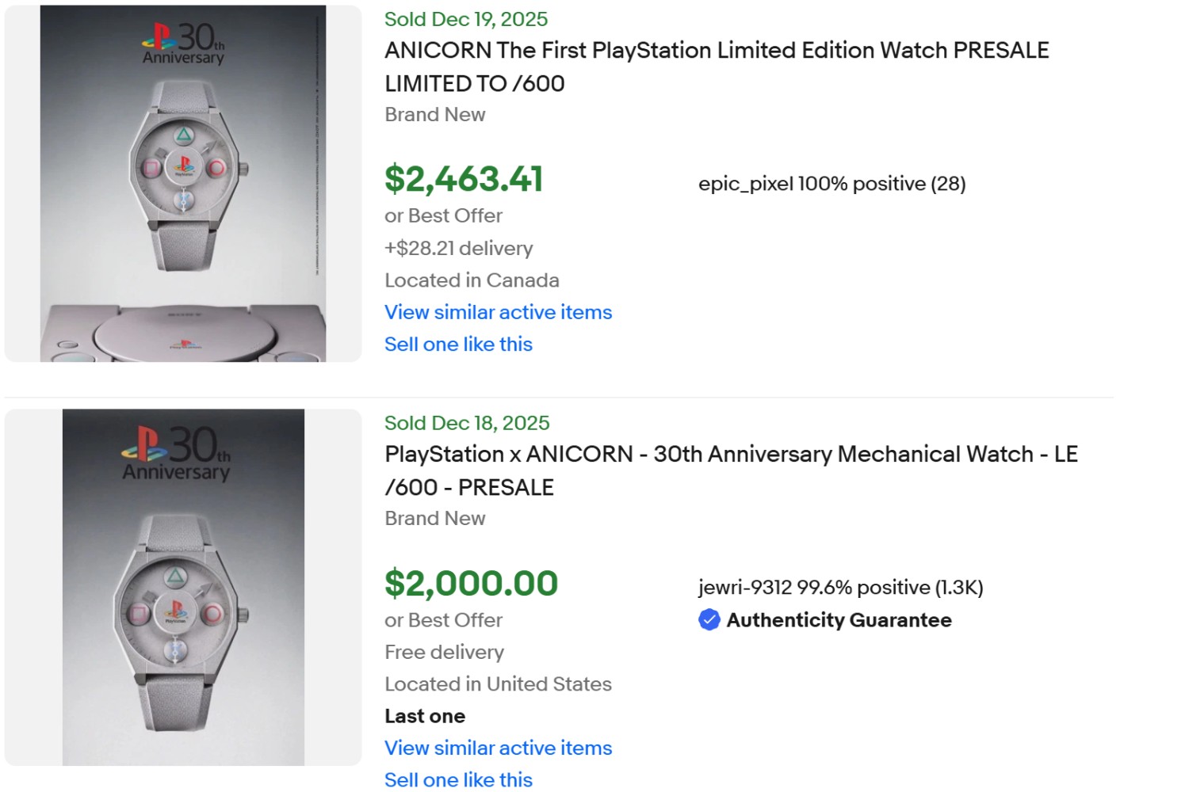
Task: Click the Sold Dec 19, 2025 date label
Action: [465, 19]
